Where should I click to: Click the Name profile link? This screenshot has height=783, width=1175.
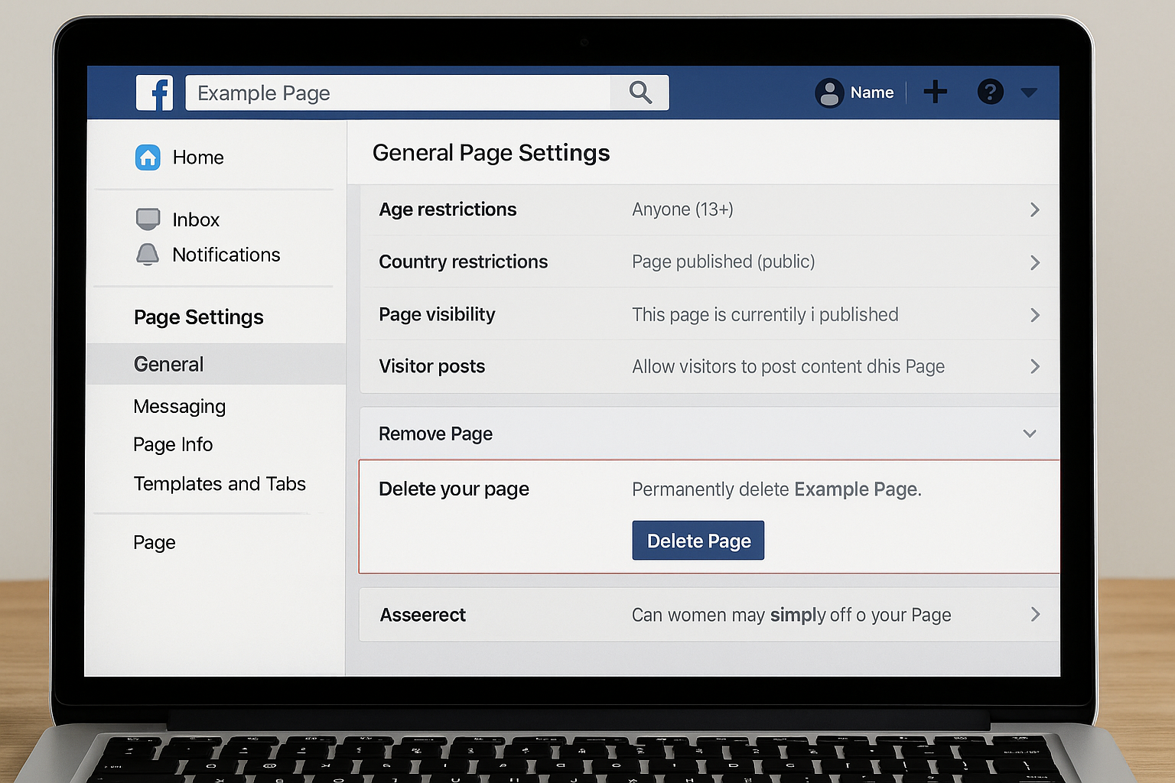[x=872, y=93]
